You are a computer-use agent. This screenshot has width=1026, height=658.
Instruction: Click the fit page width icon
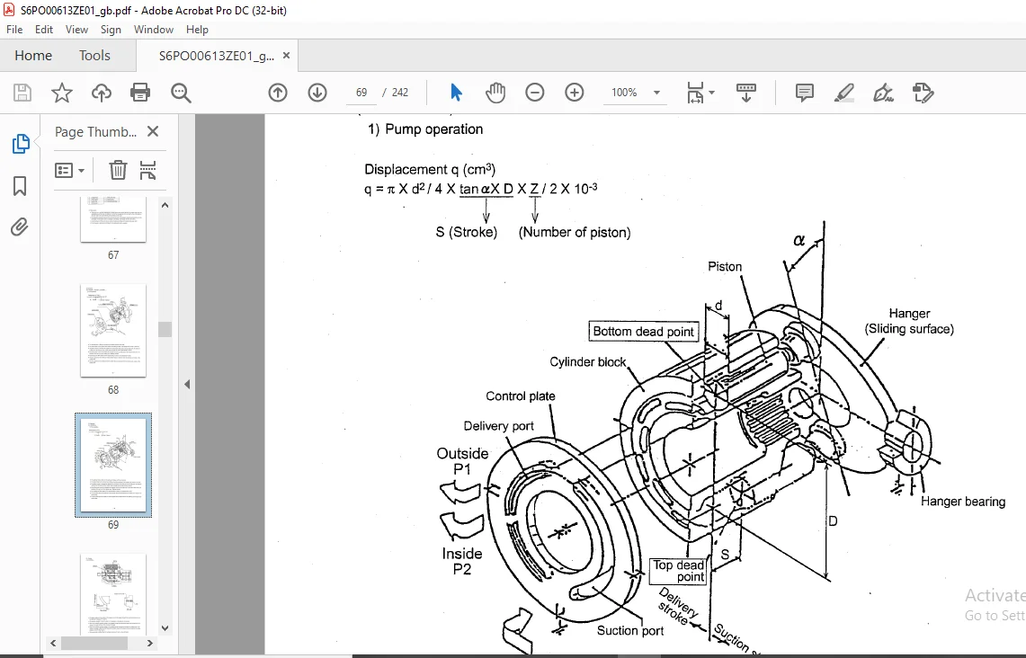695,93
